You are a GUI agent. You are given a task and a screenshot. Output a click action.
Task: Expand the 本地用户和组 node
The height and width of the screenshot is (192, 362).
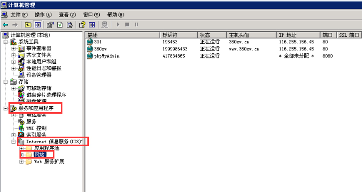pyautogui.click(x=13, y=62)
